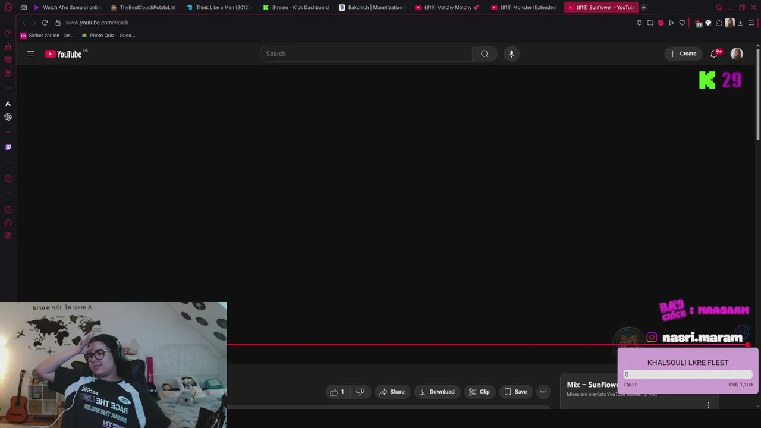Click the Download button under the video
The width and height of the screenshot is (761, 428).
point(437,392)
